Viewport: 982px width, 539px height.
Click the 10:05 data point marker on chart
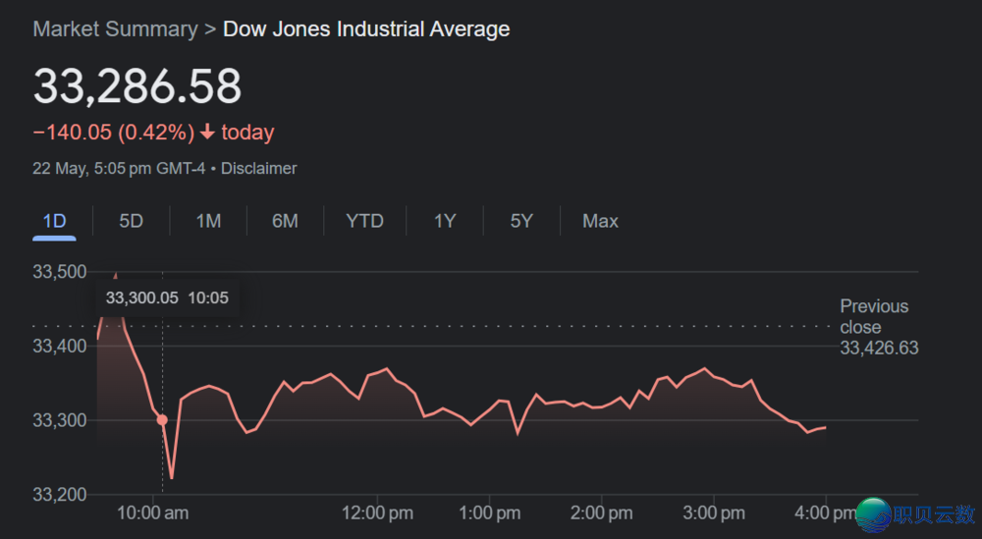tap(162, 420)
